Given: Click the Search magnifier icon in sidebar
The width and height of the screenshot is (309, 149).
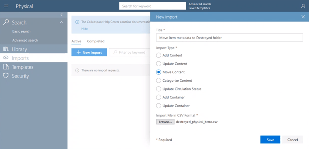Looking at the screenshot, I should (6, 22).
